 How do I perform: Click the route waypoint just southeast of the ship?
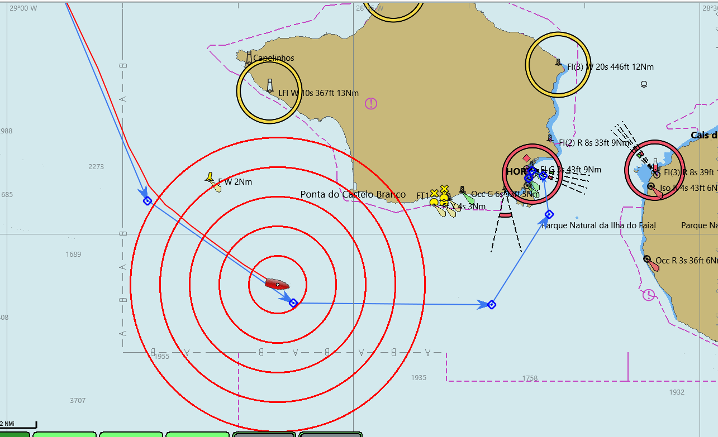pyautogui.click(x=293, y=303)
